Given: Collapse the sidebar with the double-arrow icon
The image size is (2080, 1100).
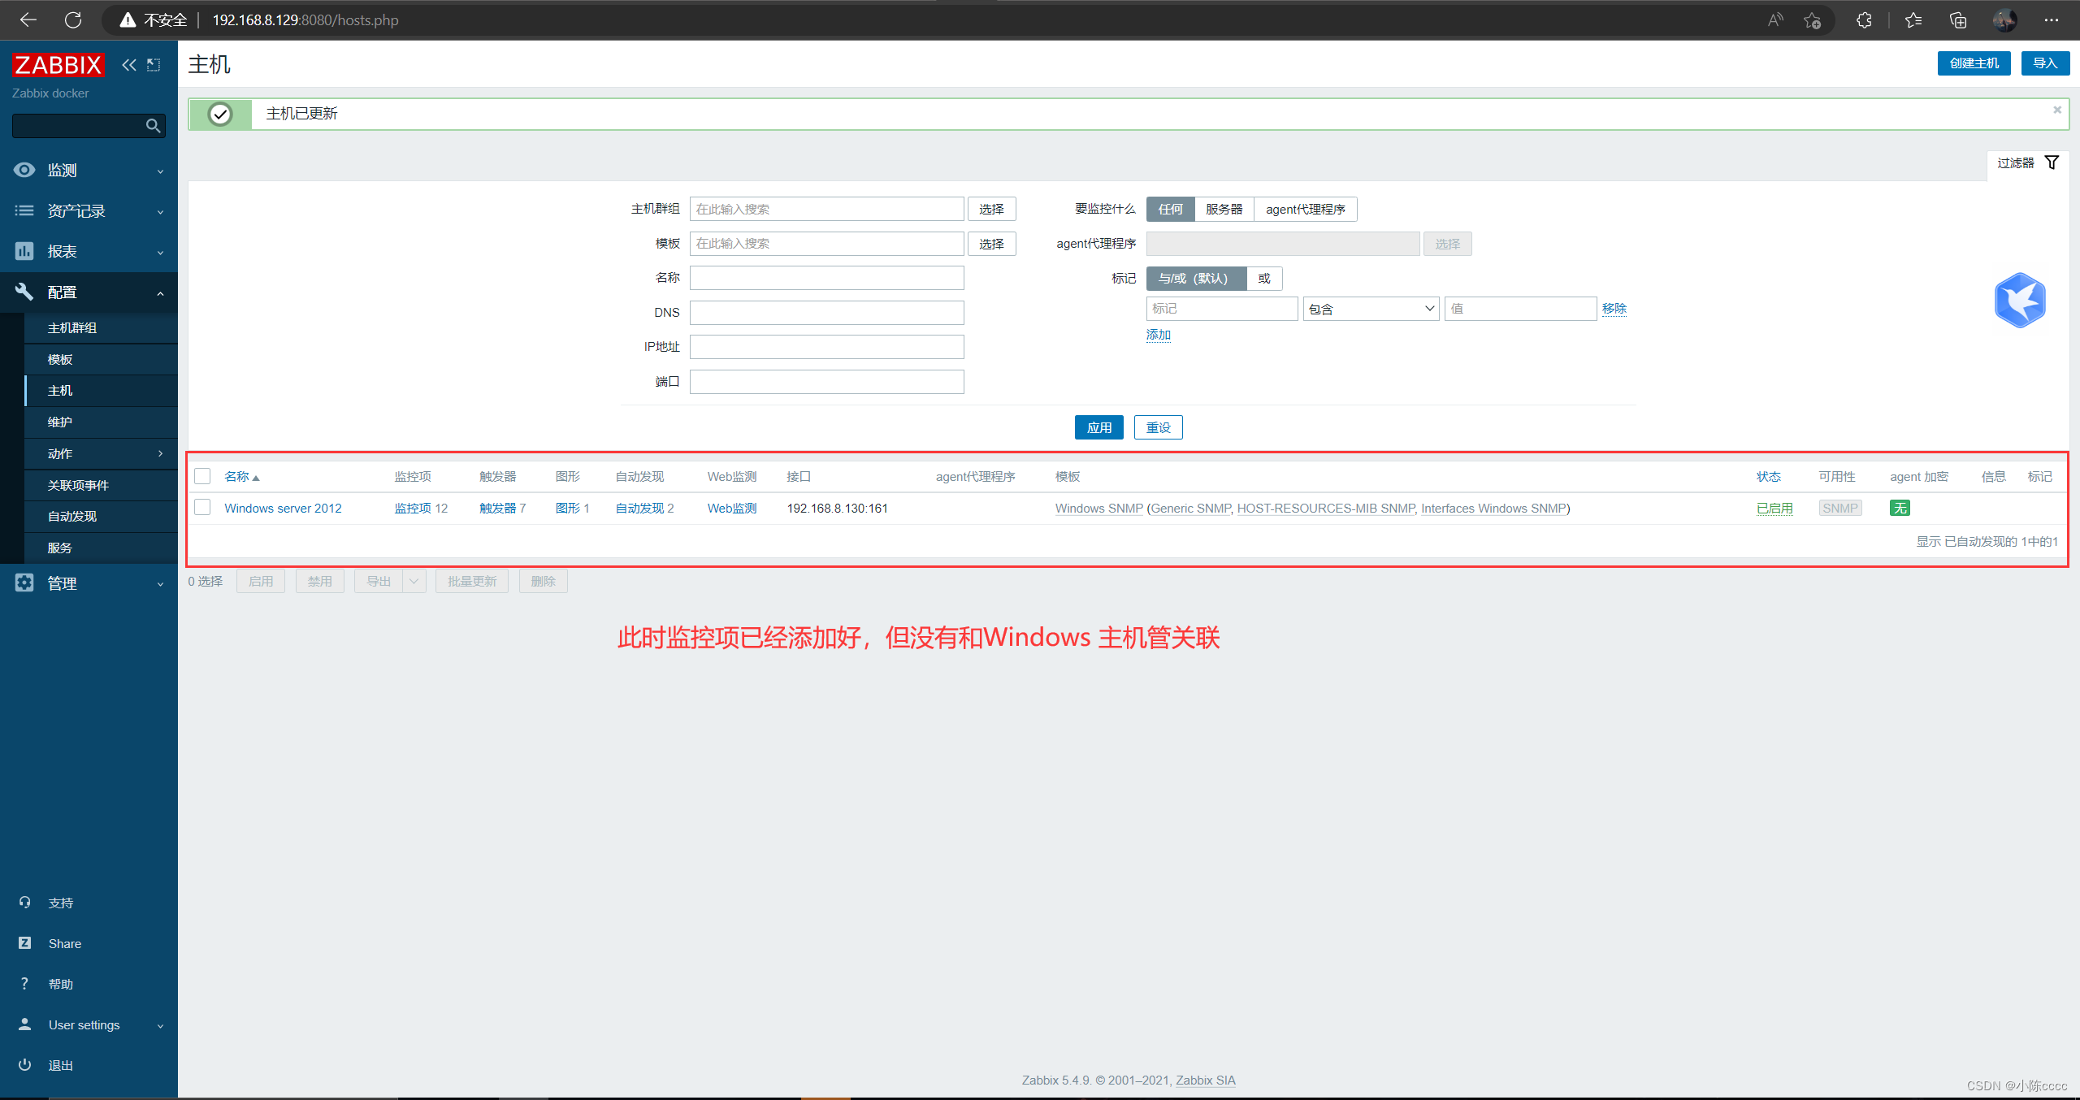Looking at the screenshot, I should point(128,65).
